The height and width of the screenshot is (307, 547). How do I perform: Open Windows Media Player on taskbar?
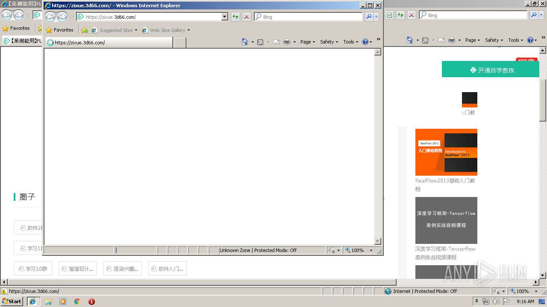click(63, 301)
